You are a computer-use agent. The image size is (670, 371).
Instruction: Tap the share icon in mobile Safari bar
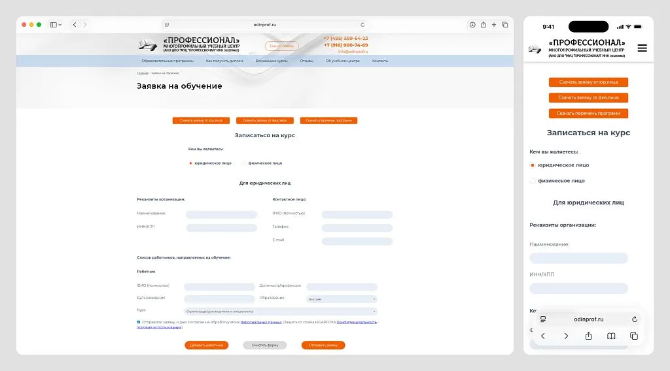588,336
